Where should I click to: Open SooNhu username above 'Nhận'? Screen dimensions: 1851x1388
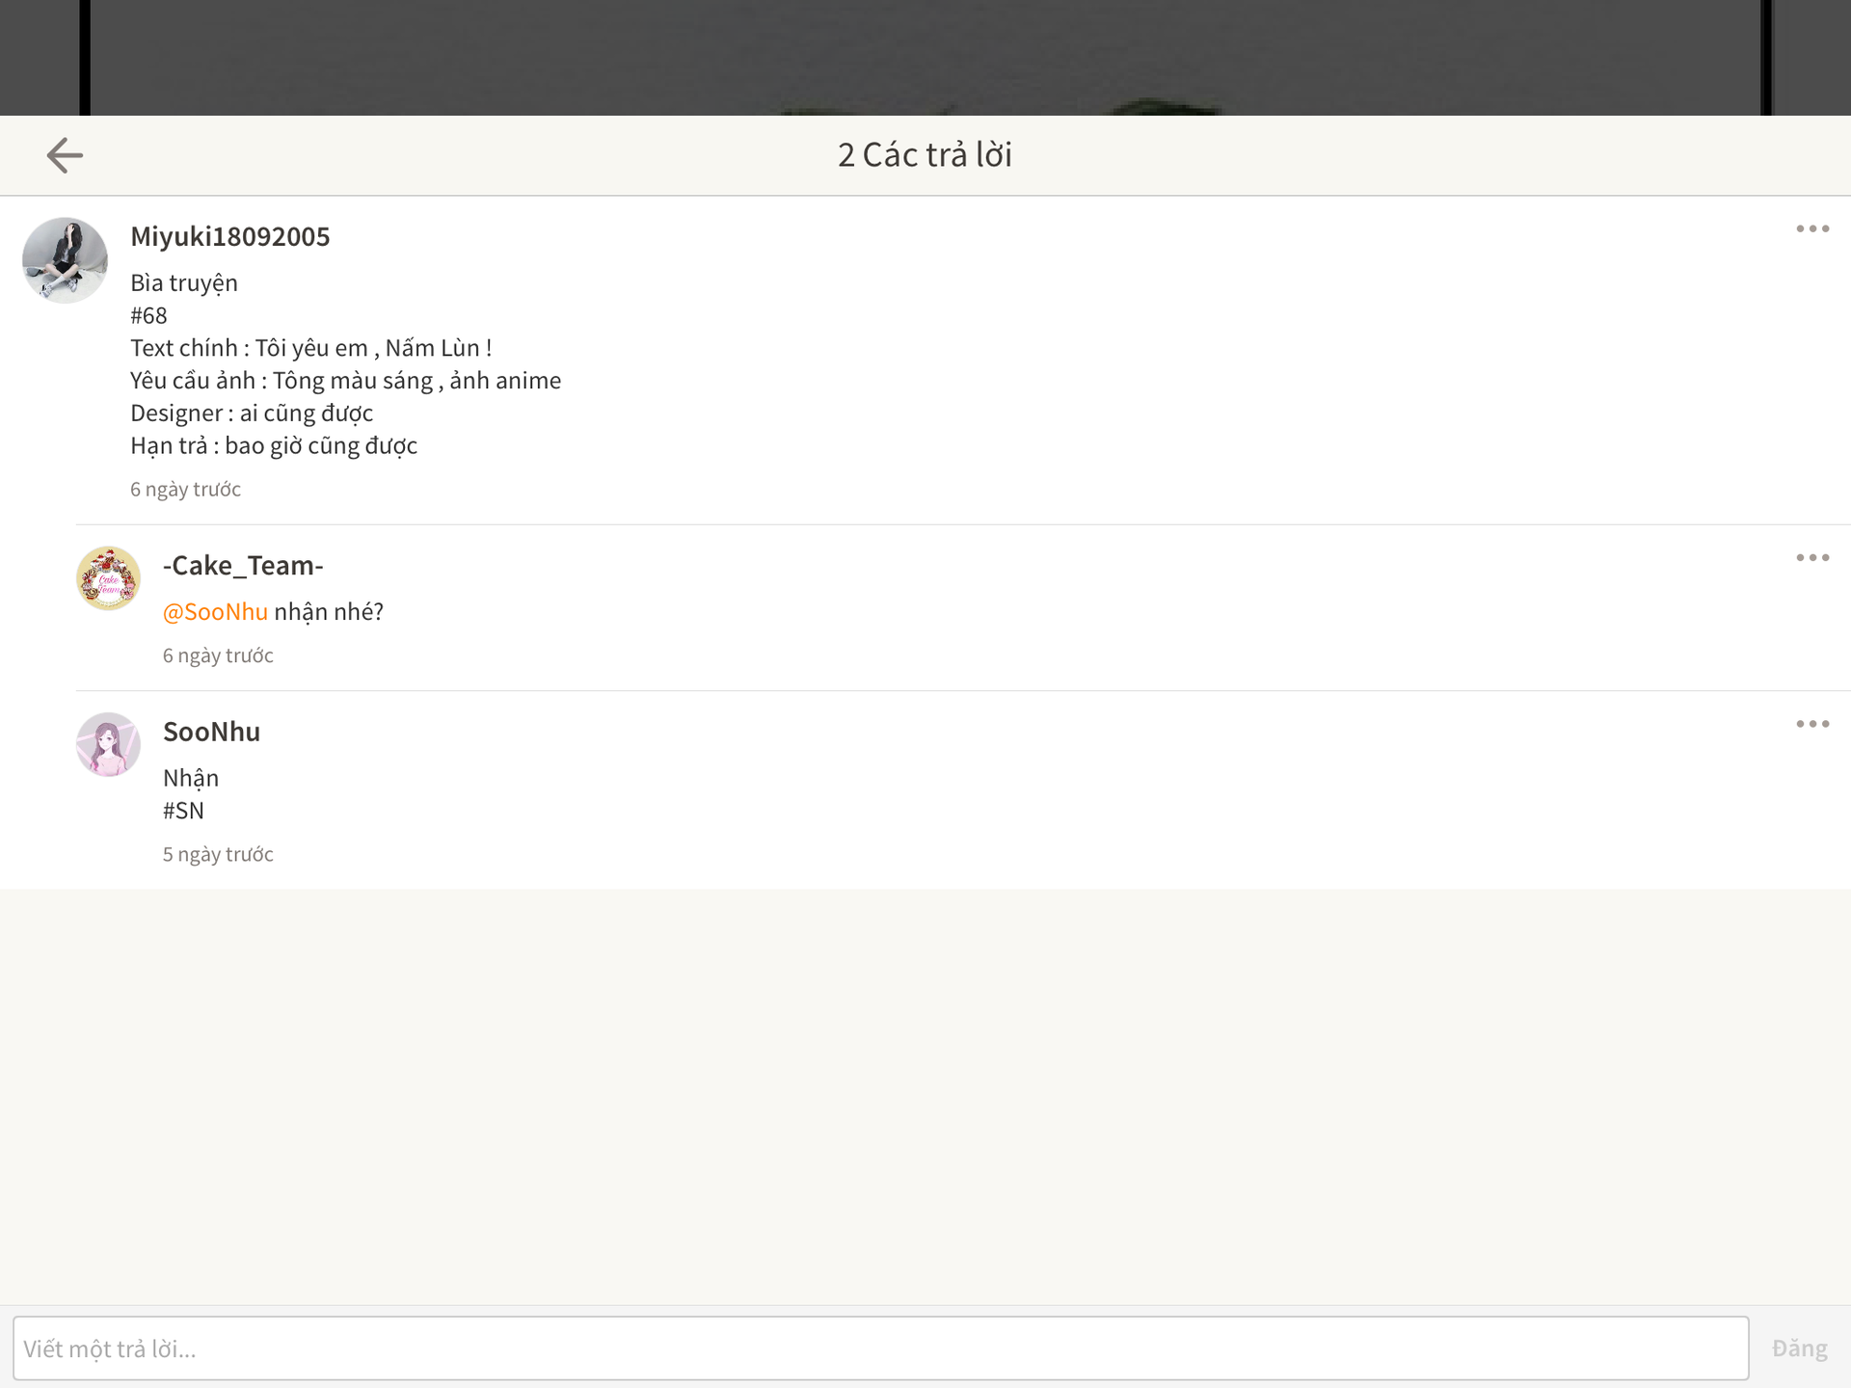[x=211, y=733]
